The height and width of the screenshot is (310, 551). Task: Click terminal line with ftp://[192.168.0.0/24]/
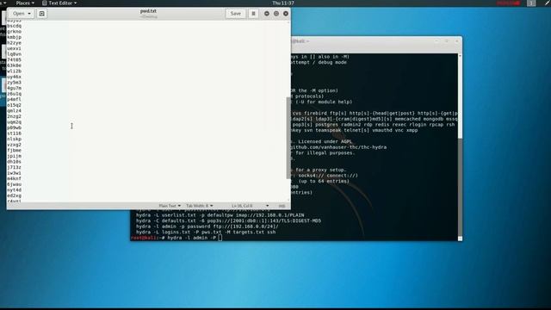(x=207, y=226)
